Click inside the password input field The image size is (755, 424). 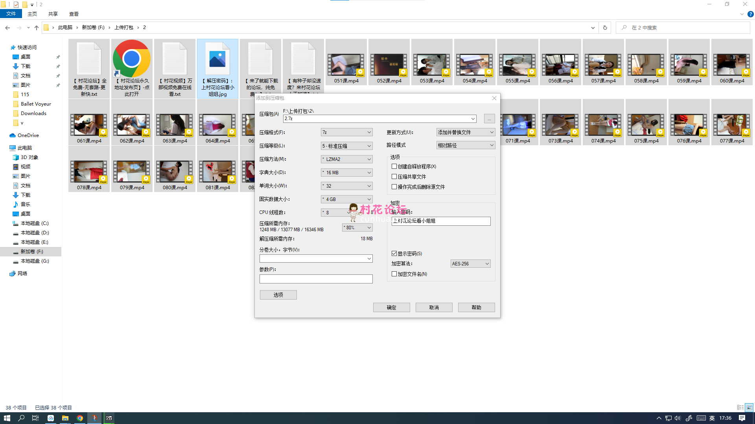click(x=440, y=221)
